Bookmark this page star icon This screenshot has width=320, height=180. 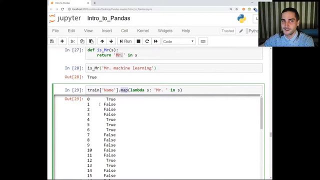click(x=236, y=9)
